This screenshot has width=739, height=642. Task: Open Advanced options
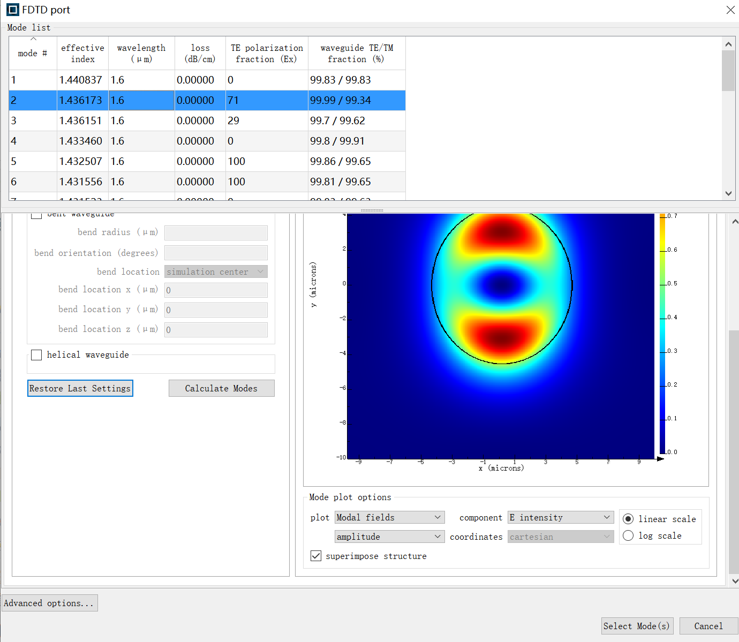[x=49, y=603]
